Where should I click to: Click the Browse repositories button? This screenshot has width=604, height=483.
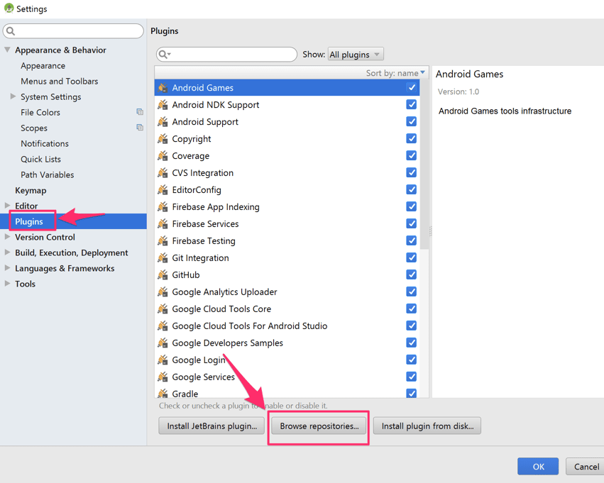point(319,426)
